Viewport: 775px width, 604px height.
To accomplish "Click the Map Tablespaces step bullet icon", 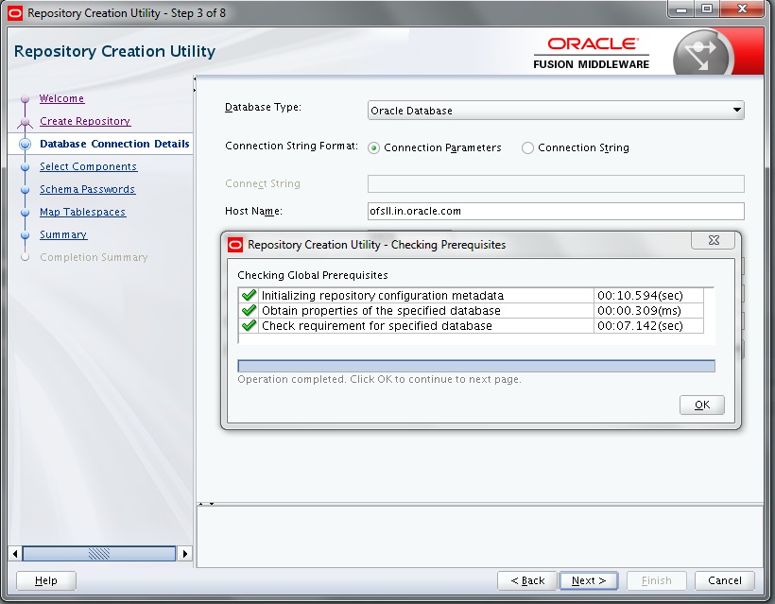I will (25, 213).
